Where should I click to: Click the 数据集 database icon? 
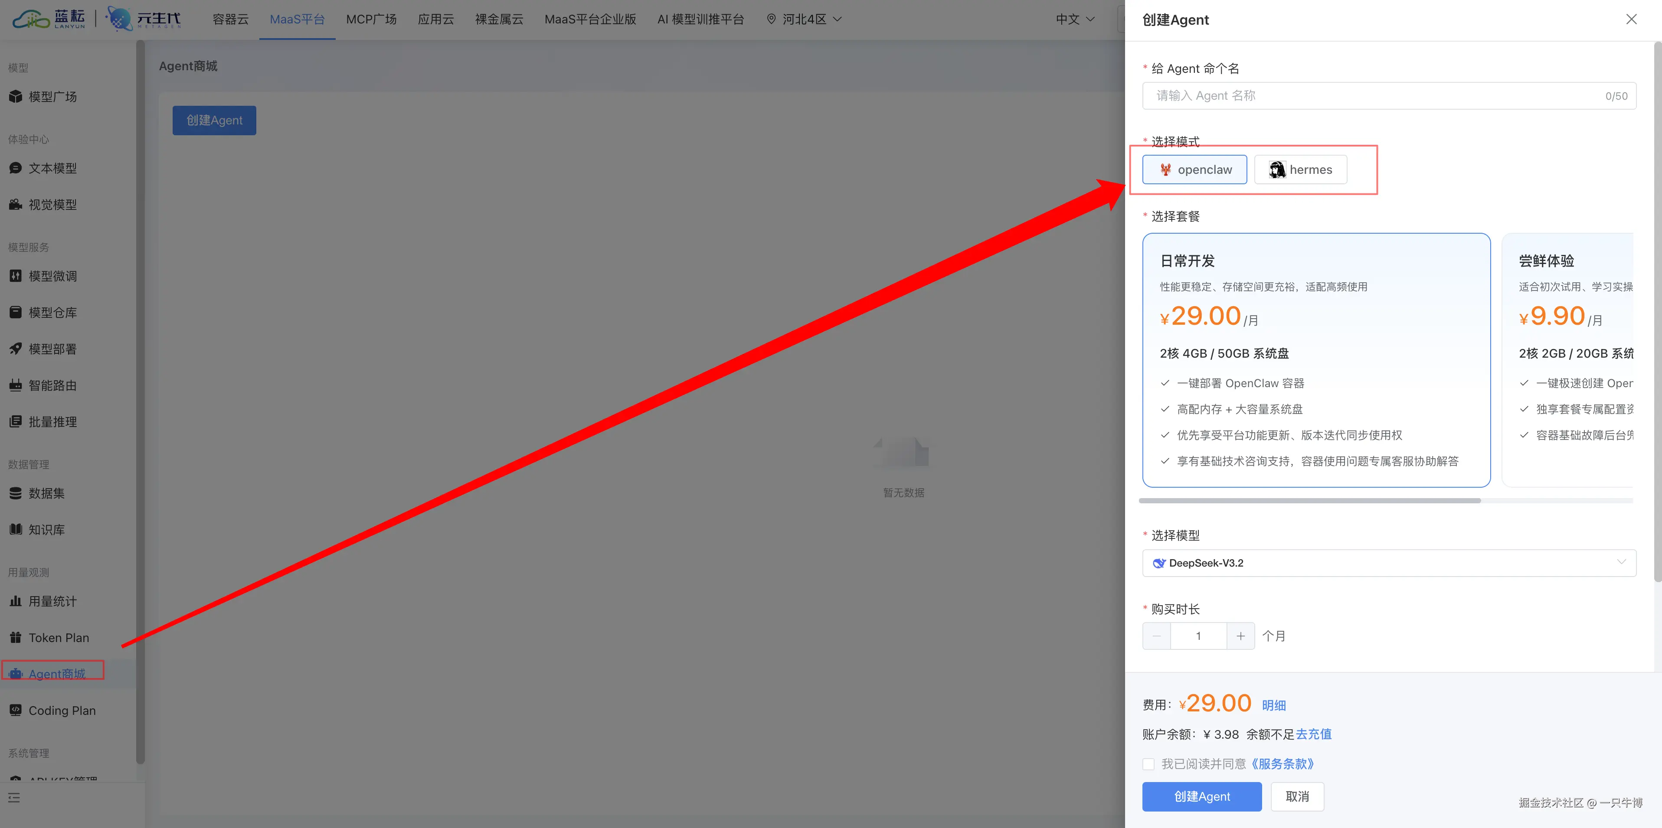[x=16, y=493]
